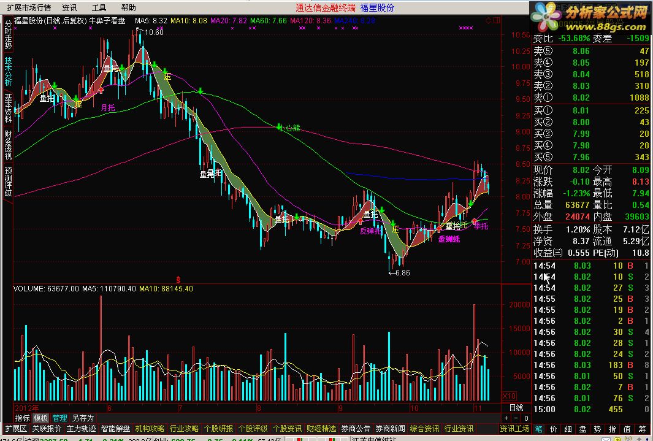Click the X10 scale marker in the volume panel
The image size is (653, 441).
click(x=509, y=396)
